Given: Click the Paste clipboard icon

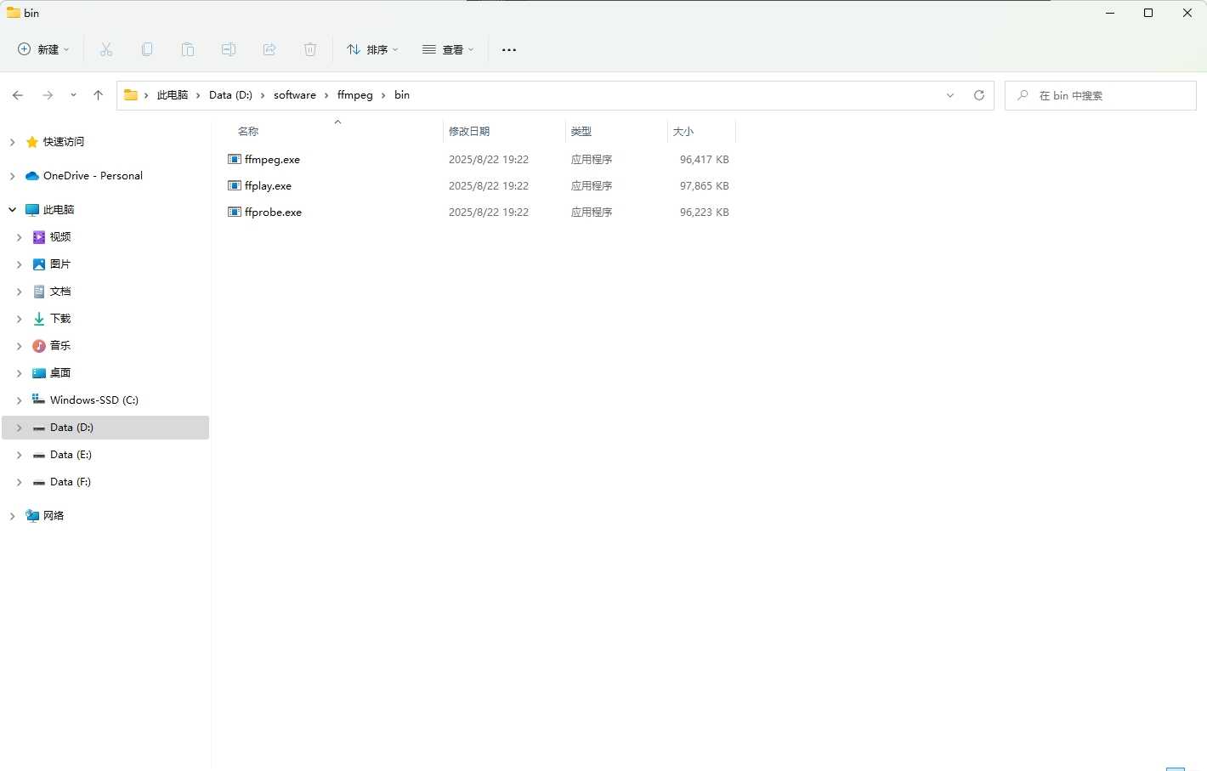Looking at the screenshot, I should 188,49.
